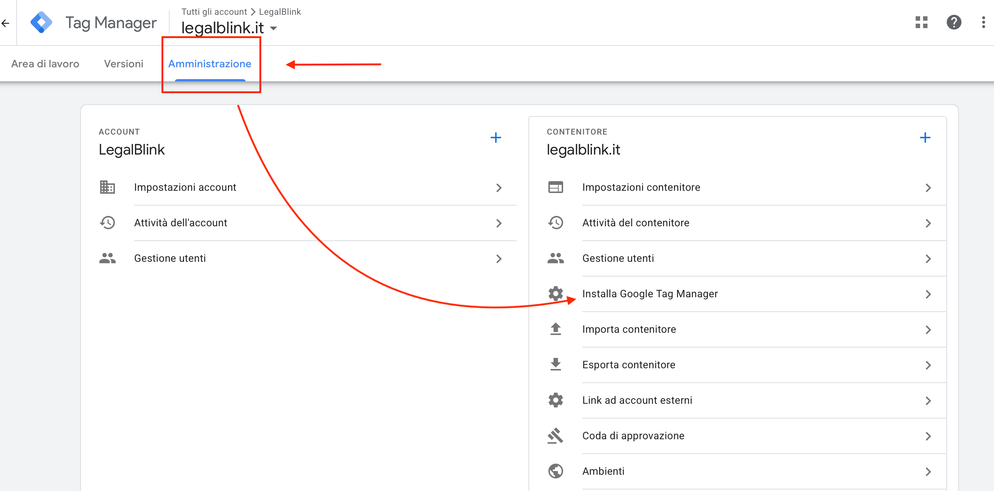Click the Link ad account esterni gear icon
Screen dimensions: 994x491
click(556, 400)
